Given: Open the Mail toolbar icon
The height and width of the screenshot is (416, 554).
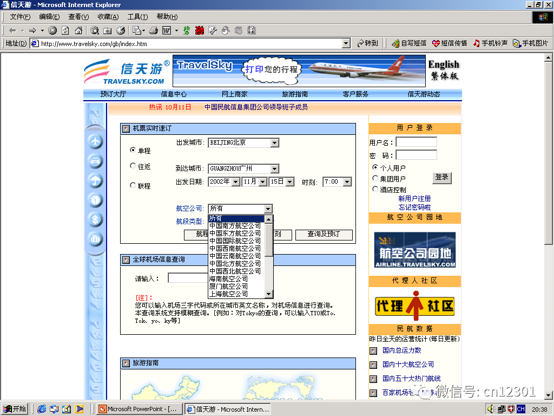Looking at the screenshot, I should pos(137,30).
